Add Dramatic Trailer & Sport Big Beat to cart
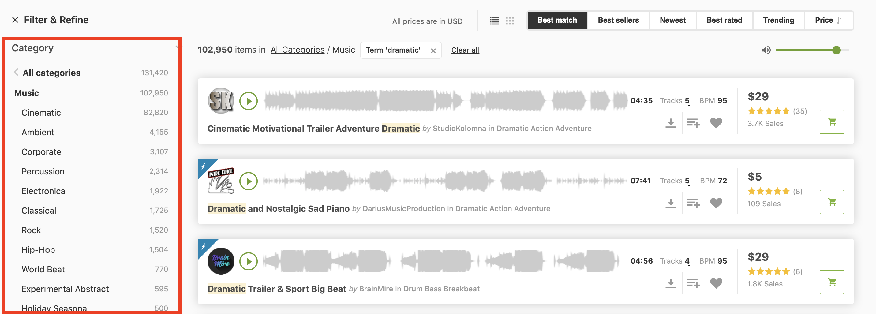Viewport: 876px width, 314px height. [831, 282]
